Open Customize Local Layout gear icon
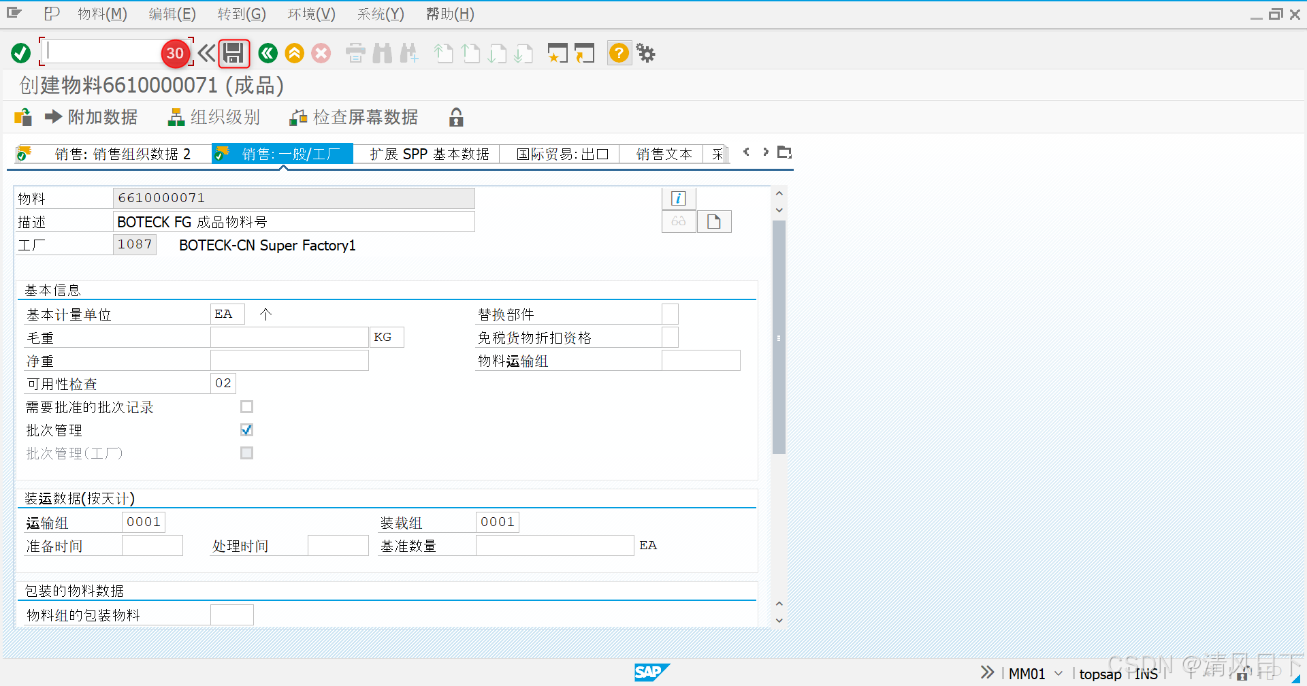This screenshot has height=686, width=1307. 645,53
